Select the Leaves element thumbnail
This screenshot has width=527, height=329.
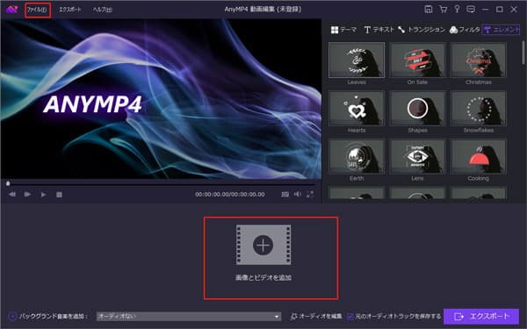click(x=357, y=60)
